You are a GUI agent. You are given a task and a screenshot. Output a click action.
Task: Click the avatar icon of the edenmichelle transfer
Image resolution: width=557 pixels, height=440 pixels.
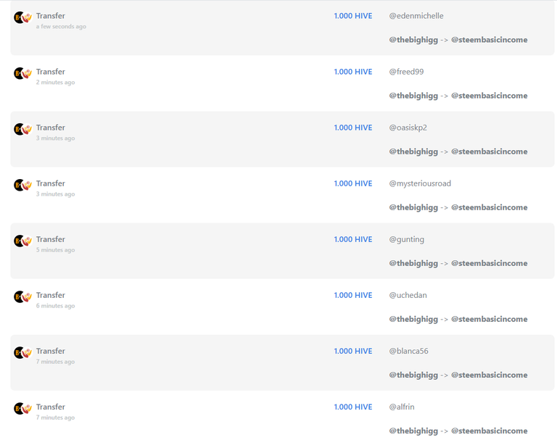(x=22, y=17)
